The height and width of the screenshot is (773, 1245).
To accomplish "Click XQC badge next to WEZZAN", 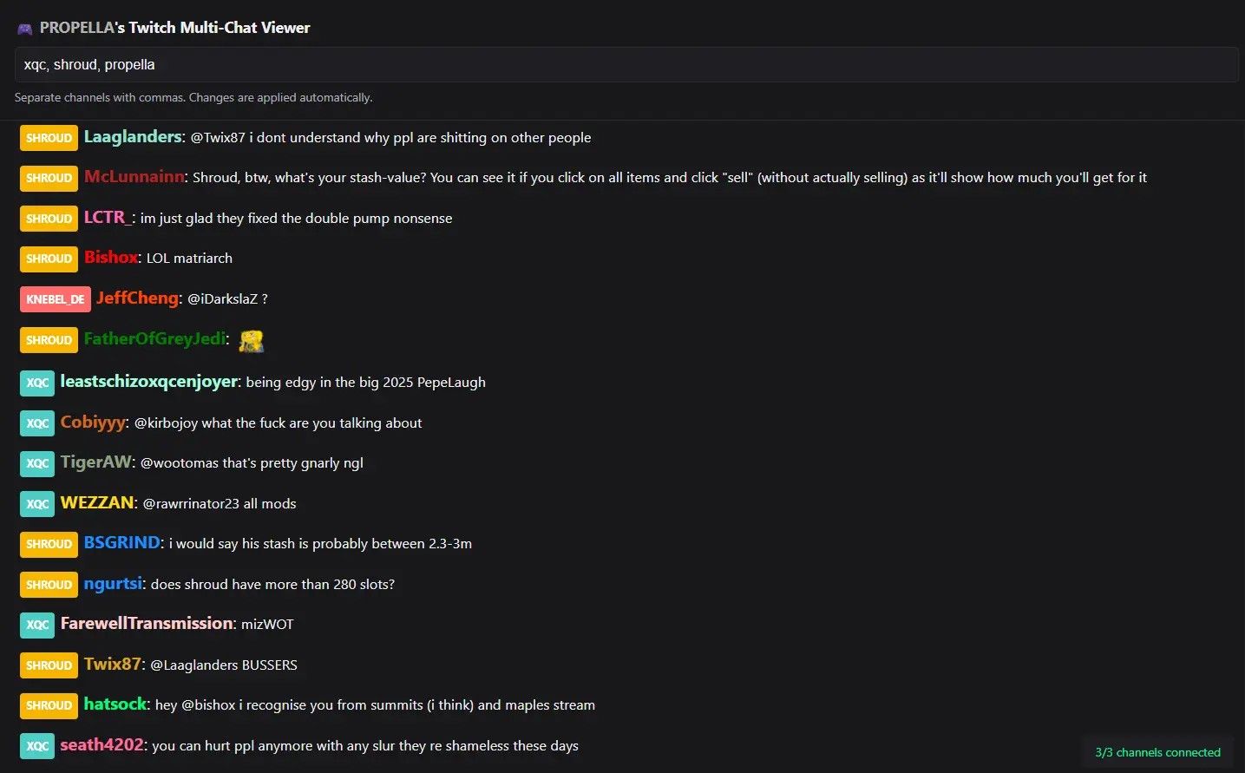I will pos(37,504).
